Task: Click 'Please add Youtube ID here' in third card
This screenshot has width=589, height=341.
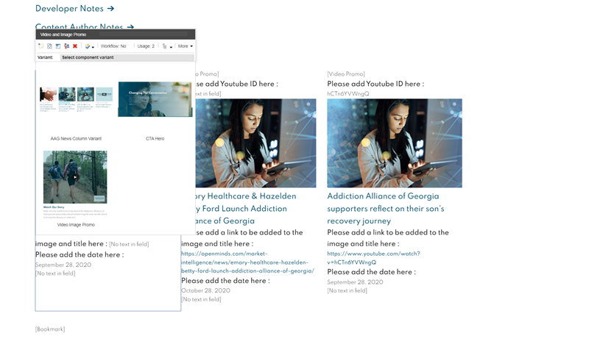Action: tap(375, 84)
